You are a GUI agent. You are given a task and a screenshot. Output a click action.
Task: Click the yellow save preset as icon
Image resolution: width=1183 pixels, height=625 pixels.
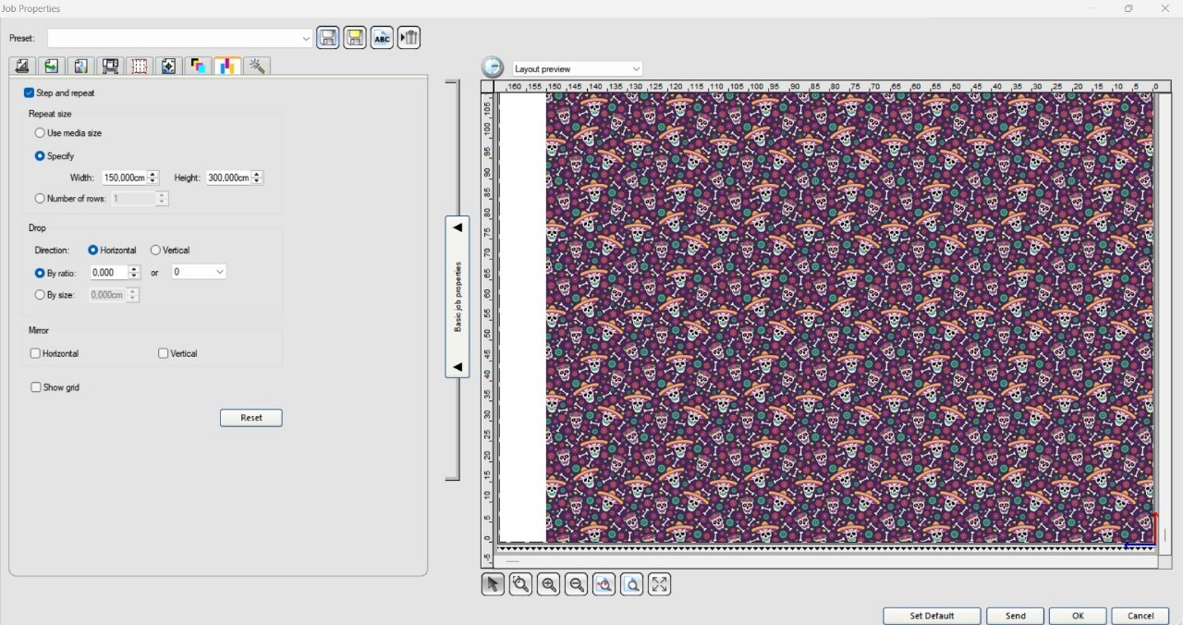point(355,38)
